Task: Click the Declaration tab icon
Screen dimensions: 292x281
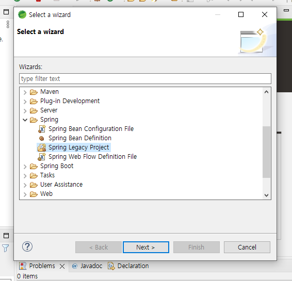Action: pos(111,266)
